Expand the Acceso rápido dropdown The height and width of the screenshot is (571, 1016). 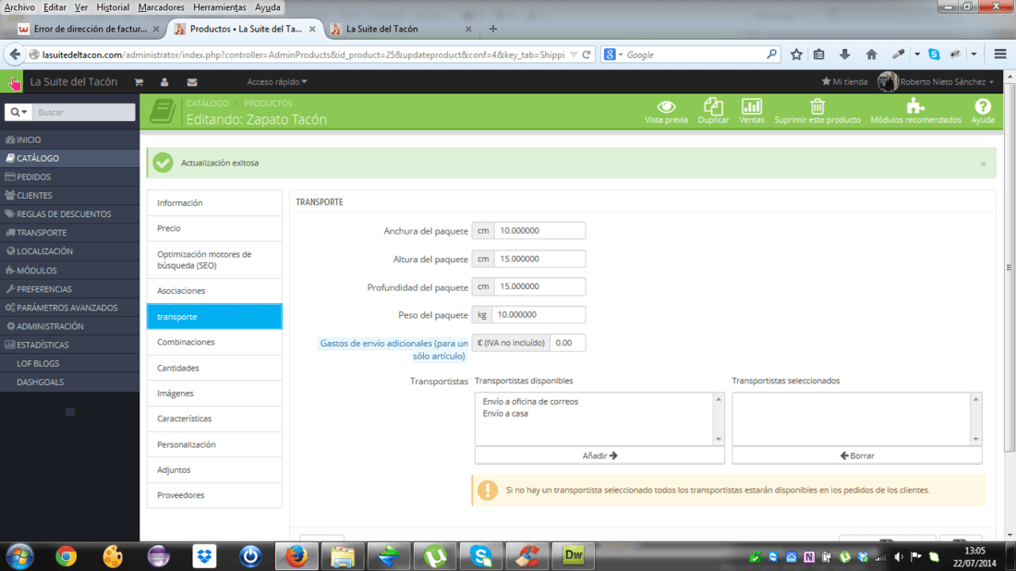pos(277,82)
